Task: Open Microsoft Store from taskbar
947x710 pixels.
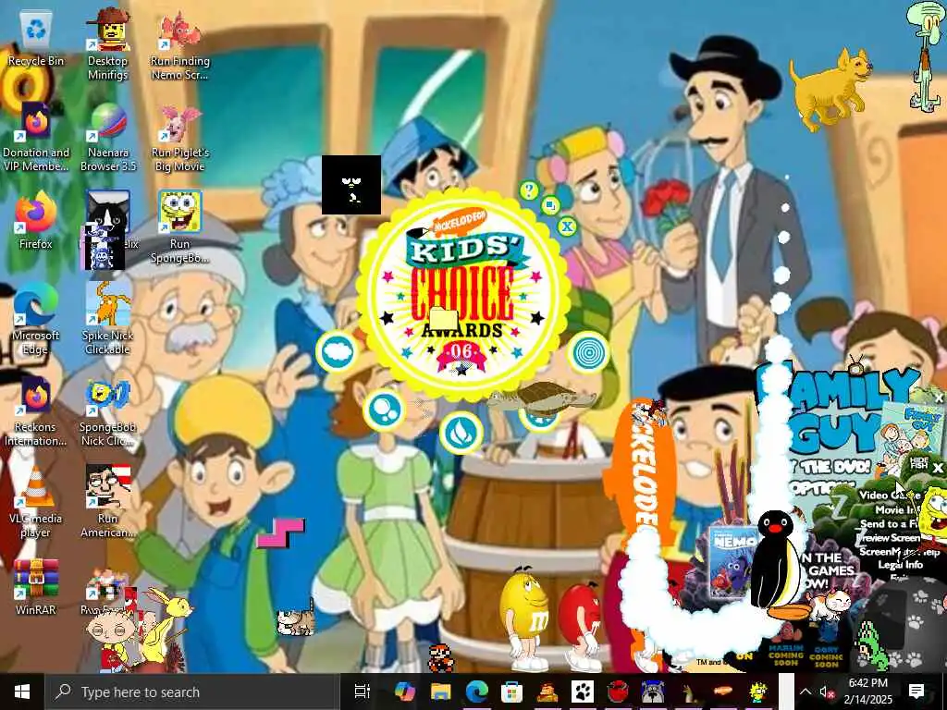Action: (511, 692)
